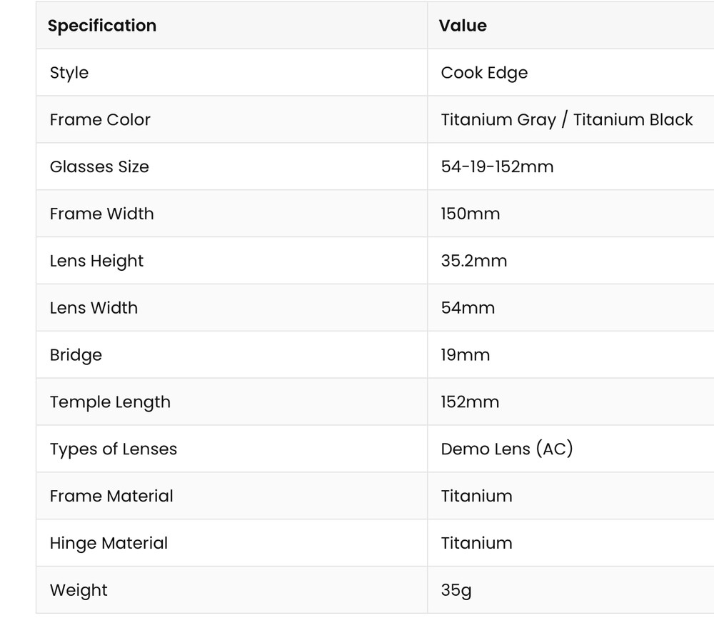Image resolution: width=714 pixels, height=628 pixels.
Task: Select the Hinge Material "Titanium" value
Action: tap(476, 543)
